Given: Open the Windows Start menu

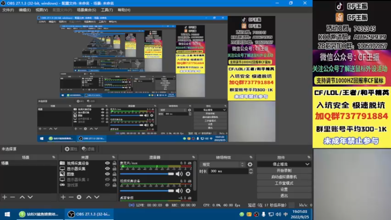Looking at the screenshot, I should 7,214.
